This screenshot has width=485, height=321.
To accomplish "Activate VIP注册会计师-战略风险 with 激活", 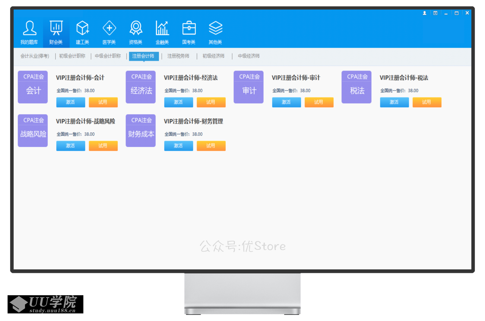I will click(x=70, y=146).
